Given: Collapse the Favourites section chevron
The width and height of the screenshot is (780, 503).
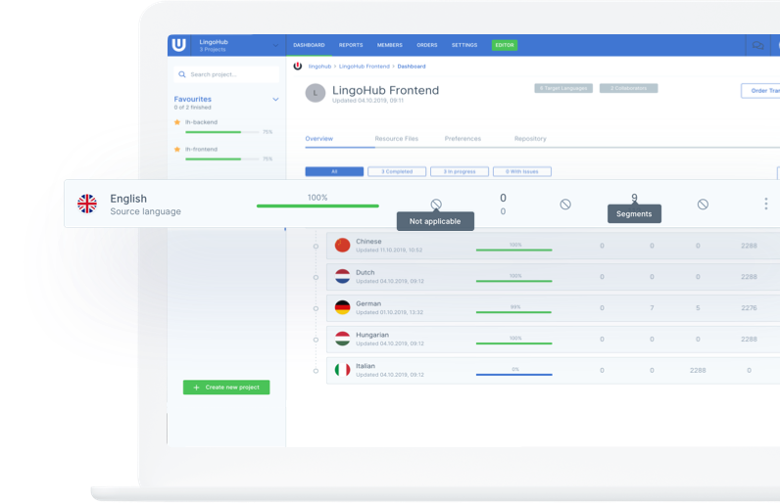Looking at the screenshot, I should [x=275, y=99].
